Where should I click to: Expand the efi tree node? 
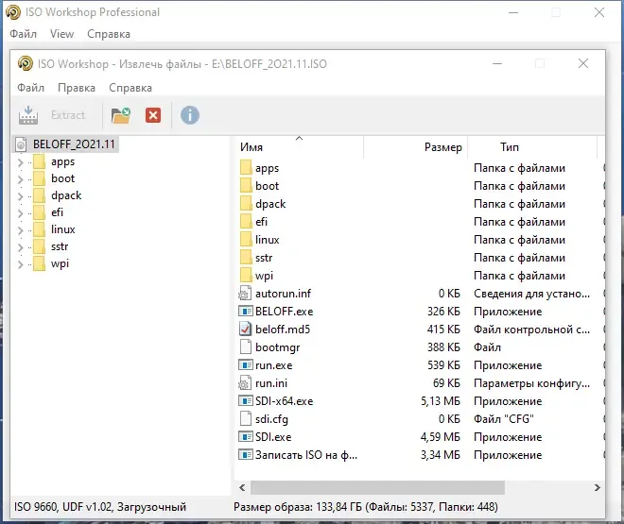[20, 213]
